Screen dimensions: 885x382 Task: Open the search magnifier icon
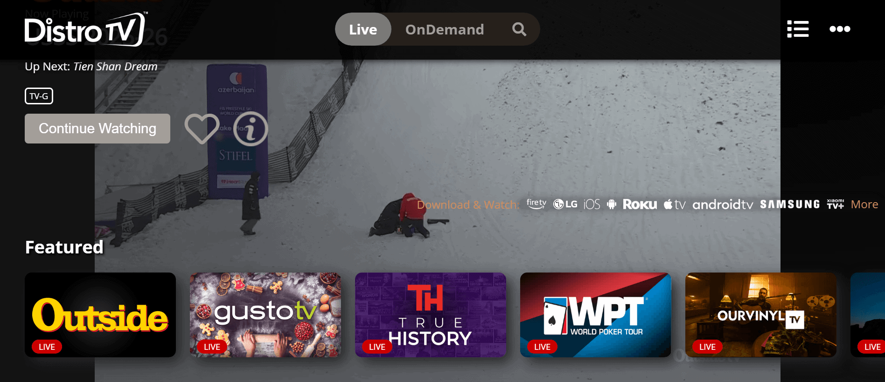point(519,29)
